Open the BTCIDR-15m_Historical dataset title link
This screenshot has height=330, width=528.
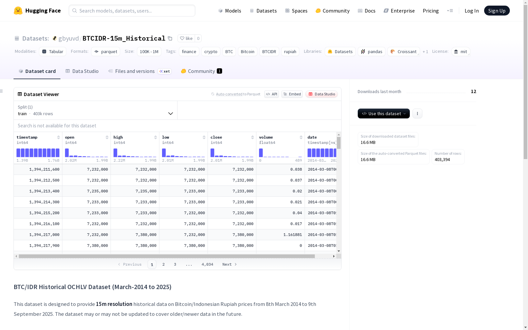pyautogui.click(x=124, y=38)
